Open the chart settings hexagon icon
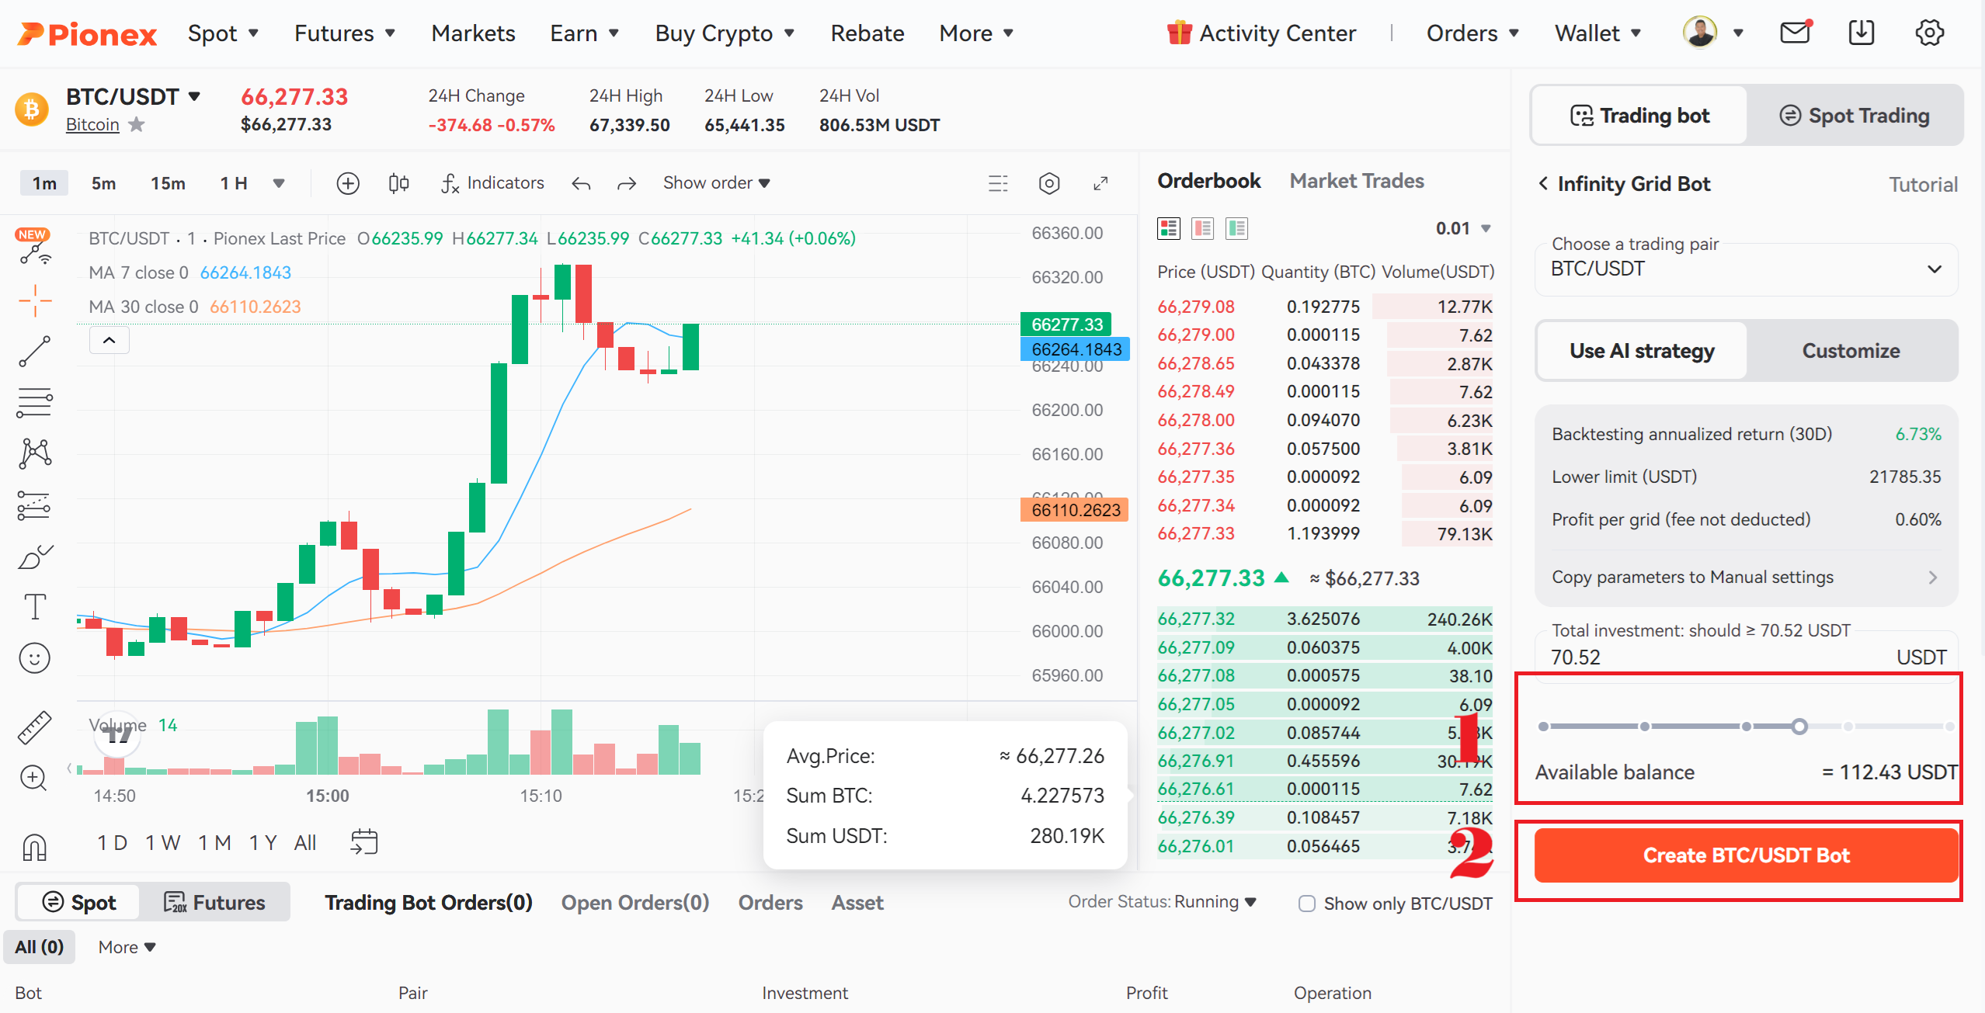 [x=1049, y=183]
